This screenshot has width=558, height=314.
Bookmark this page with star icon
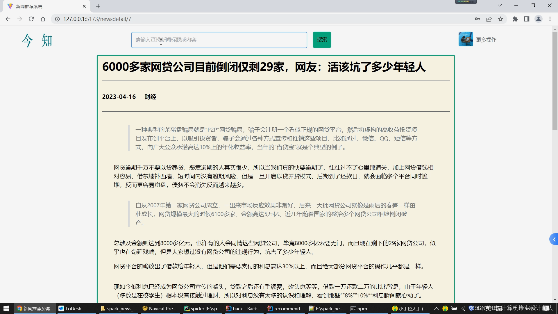coord(500,19)
